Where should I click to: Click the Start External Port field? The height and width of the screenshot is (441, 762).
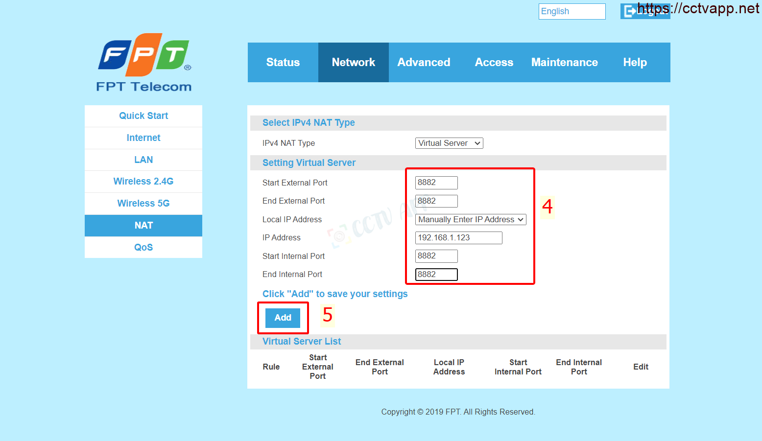pyautogui.click(x=436, y=183)
